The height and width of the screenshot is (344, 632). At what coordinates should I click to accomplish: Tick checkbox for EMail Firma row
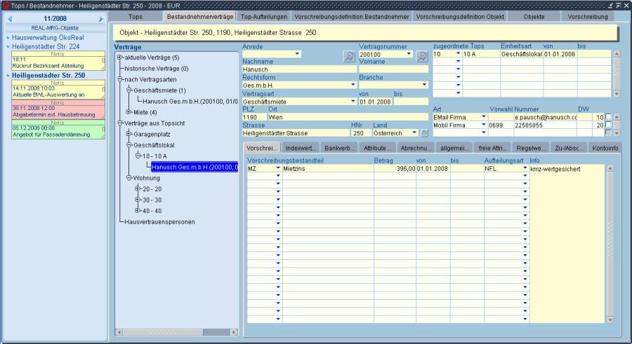click(x=608, y=117)
